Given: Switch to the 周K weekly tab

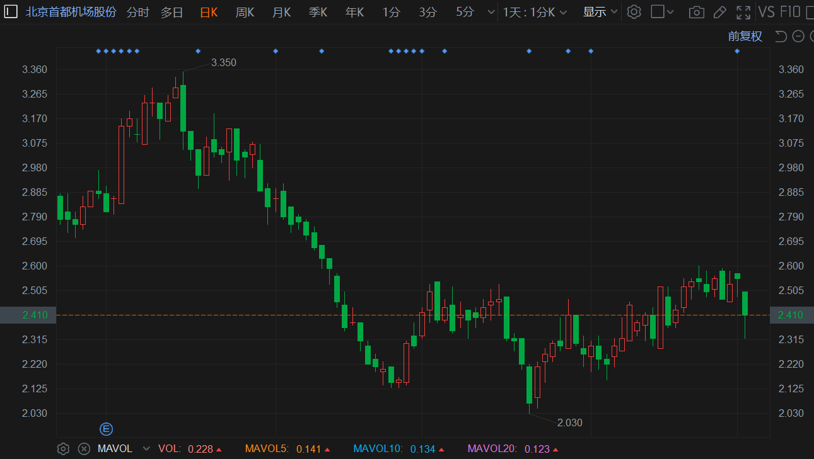Looking at the screenshot, I should pyautogui.click(x=245, y=12).
